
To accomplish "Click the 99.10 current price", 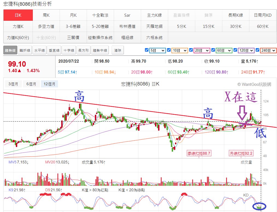I will [17, 64].
